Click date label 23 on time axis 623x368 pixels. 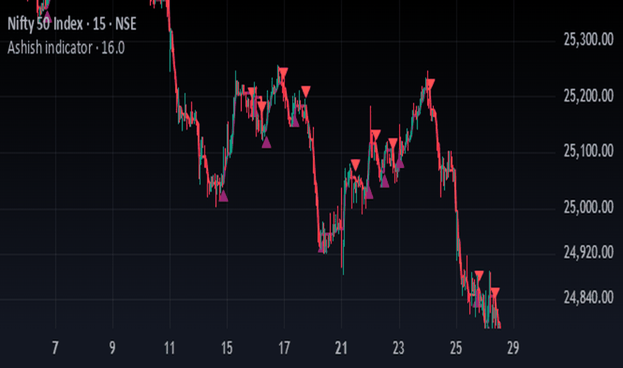click(x=398, y=348)
